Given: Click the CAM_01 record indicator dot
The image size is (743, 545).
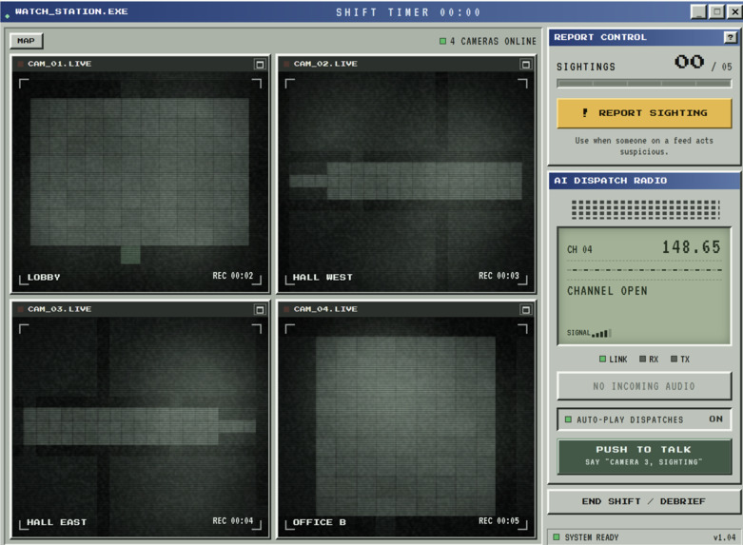Looking at the screenshot, I should [x=20, y=64].
